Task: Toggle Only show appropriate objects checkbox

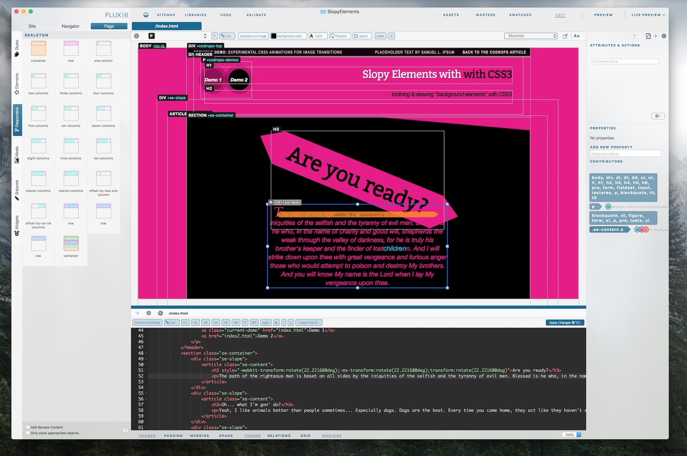Action: 28,433
